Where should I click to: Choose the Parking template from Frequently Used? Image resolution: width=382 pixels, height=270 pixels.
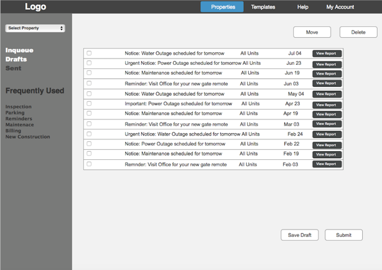pyautogui.click(x=15, y=113)
